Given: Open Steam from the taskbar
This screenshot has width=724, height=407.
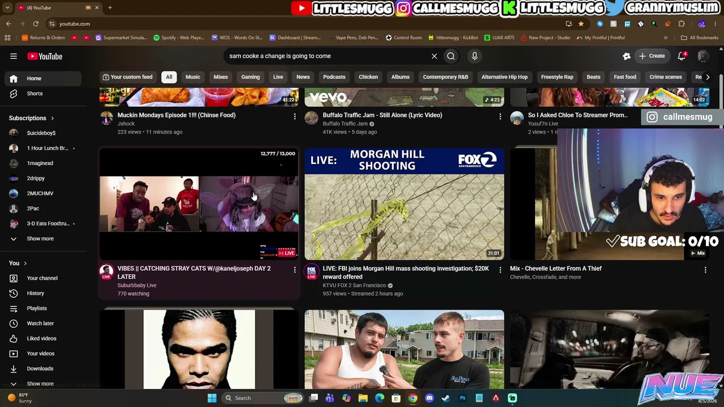Looking at the screenshot, I should 446,398.
